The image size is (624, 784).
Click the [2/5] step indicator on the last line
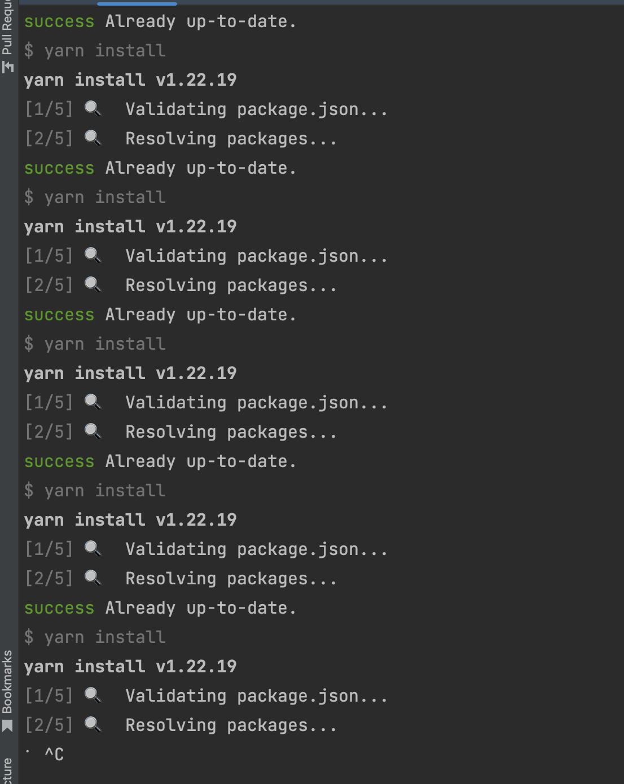tap(50, 725)
